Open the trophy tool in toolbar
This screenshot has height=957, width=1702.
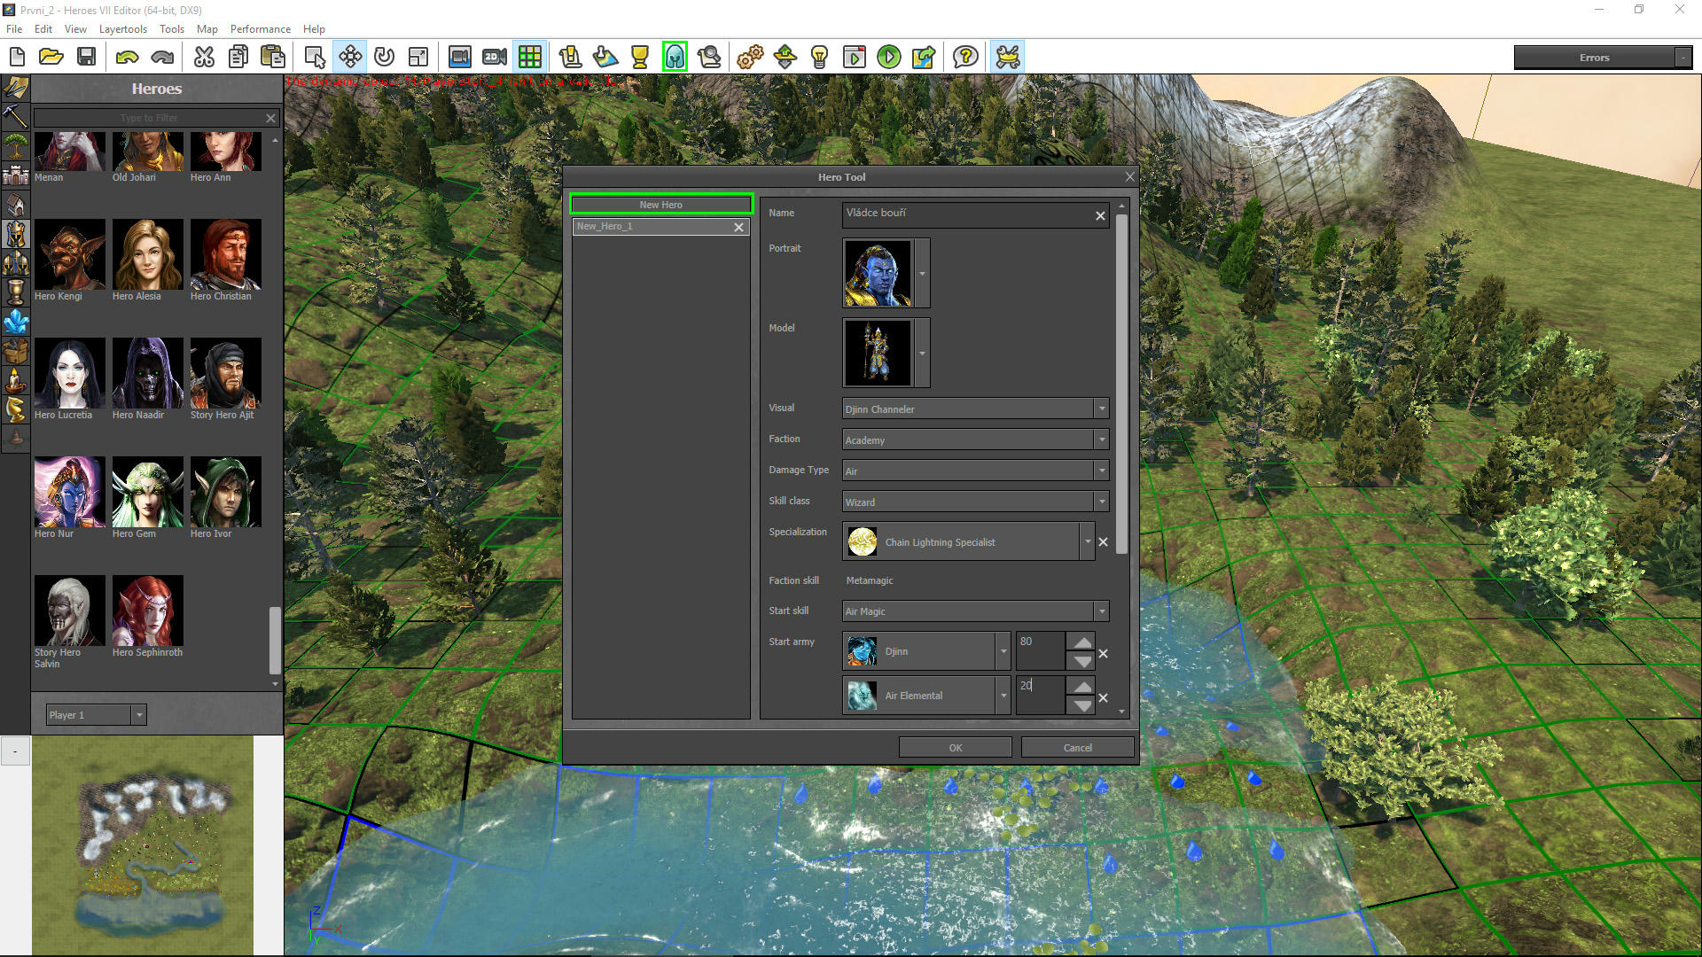[639, 58]
